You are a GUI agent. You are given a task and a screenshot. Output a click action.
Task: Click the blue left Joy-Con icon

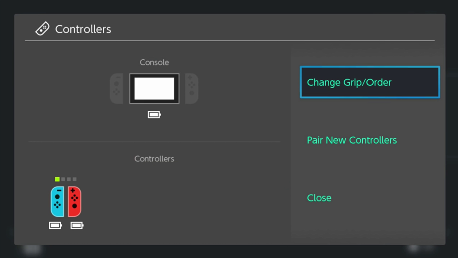tap(57, 202)
